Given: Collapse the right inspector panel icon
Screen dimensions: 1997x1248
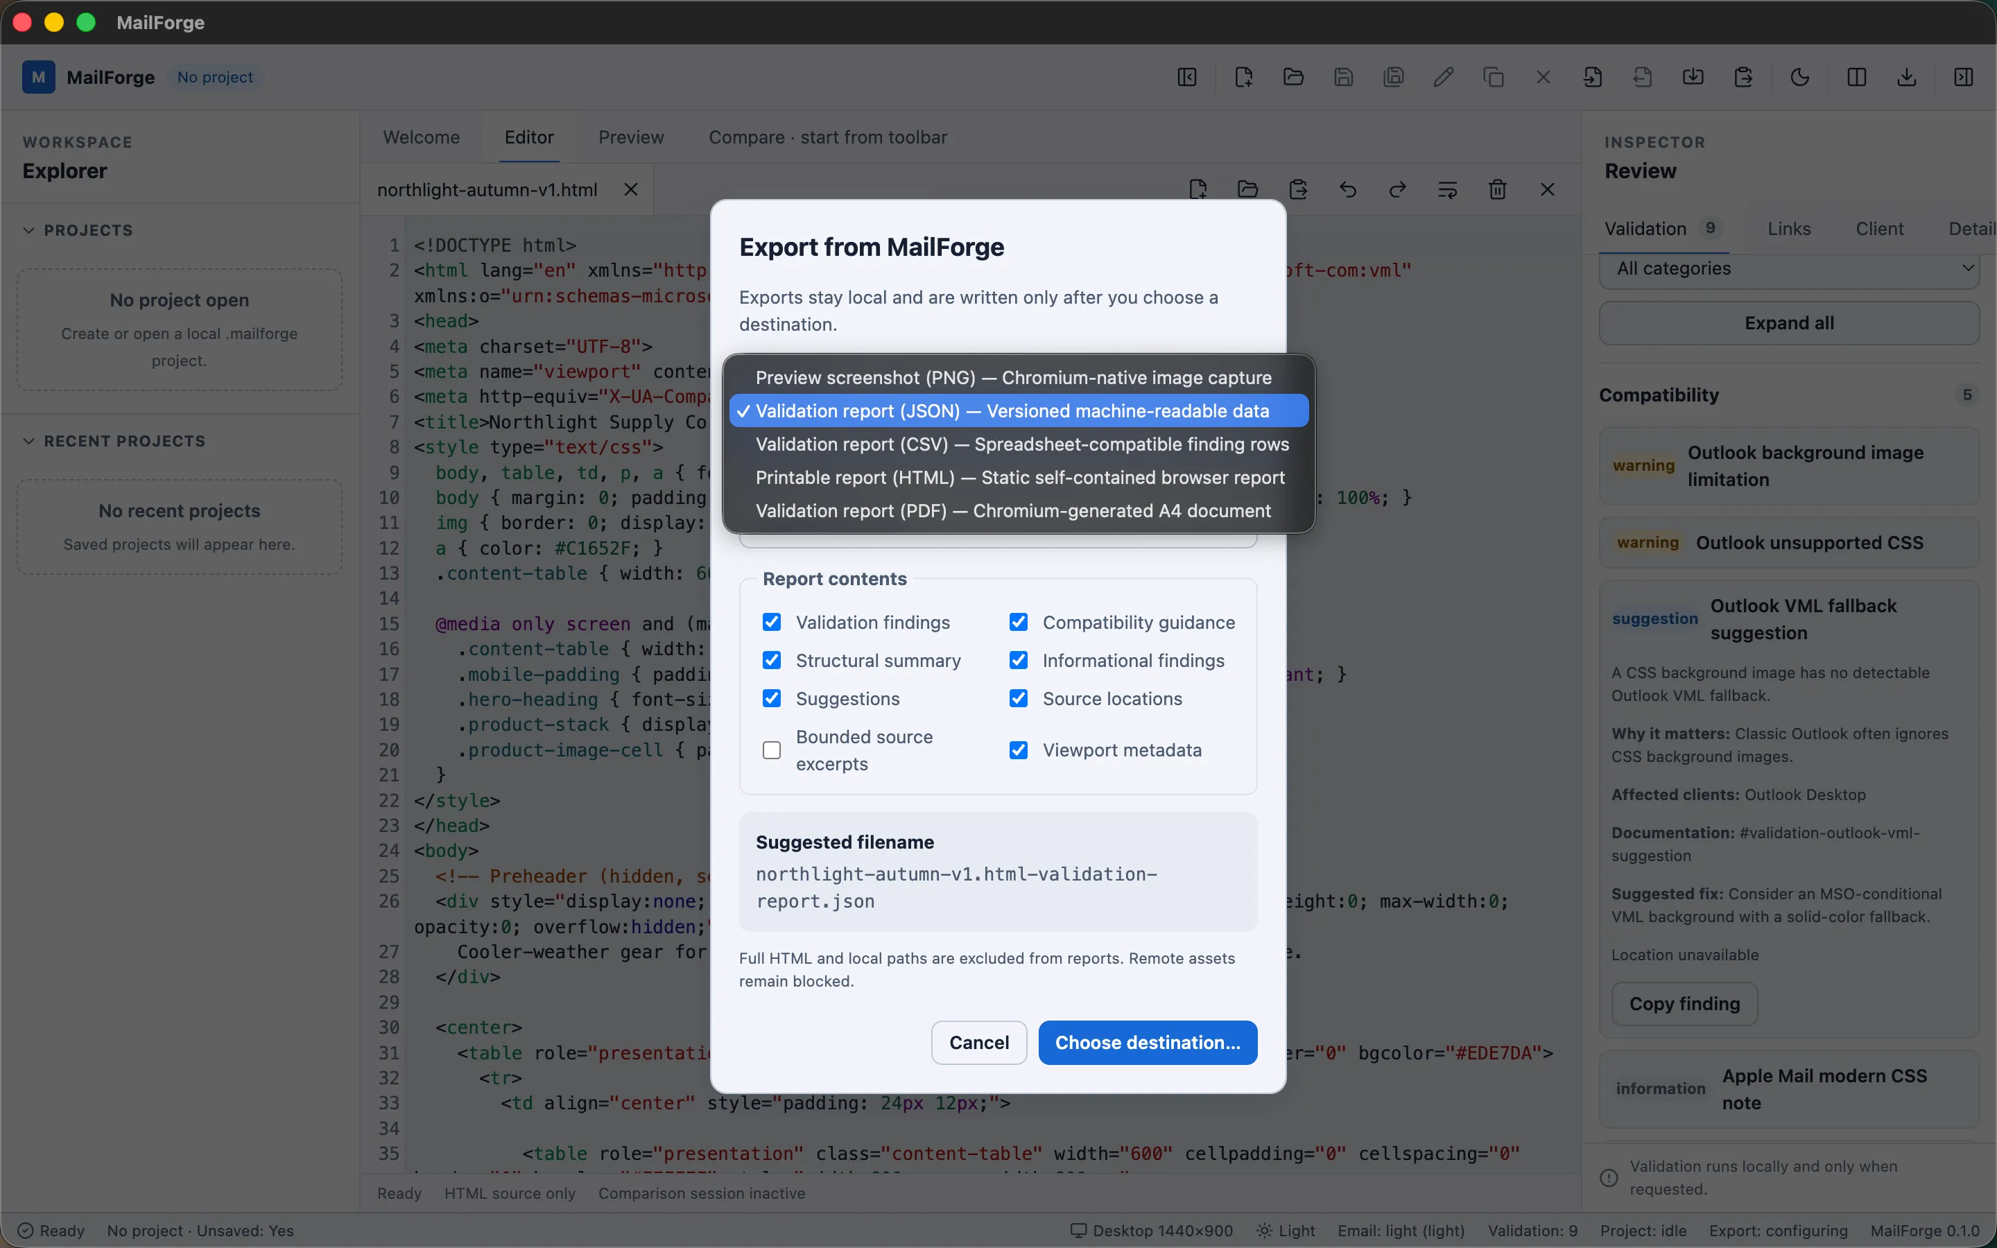Looking at the screenshot, I should (1964, 78).
